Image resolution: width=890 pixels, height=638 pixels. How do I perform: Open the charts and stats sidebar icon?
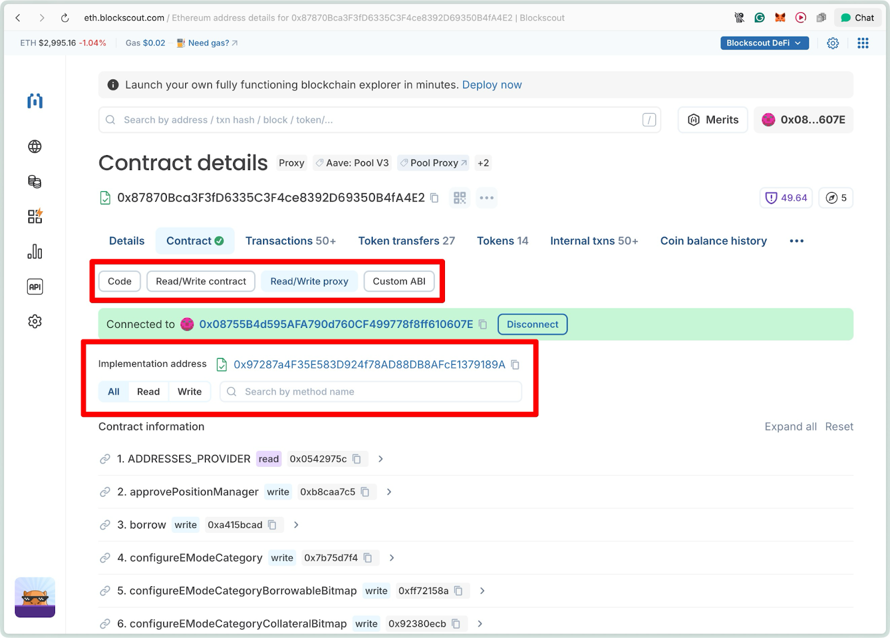click(34, 251)
